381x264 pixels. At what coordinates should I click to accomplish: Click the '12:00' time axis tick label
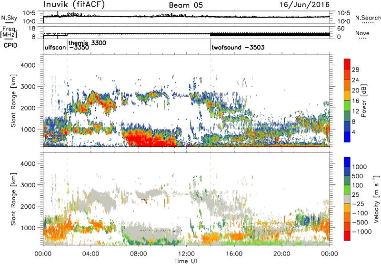186,254
